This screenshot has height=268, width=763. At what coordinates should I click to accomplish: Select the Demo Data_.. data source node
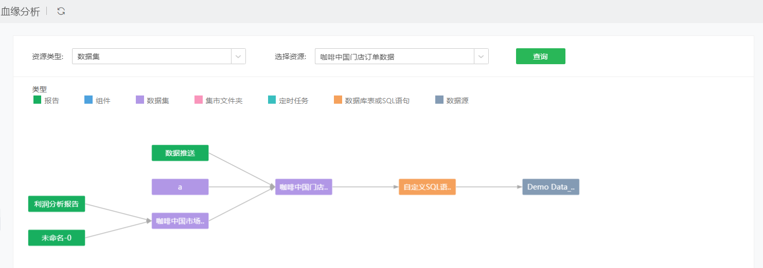point(551,187)
